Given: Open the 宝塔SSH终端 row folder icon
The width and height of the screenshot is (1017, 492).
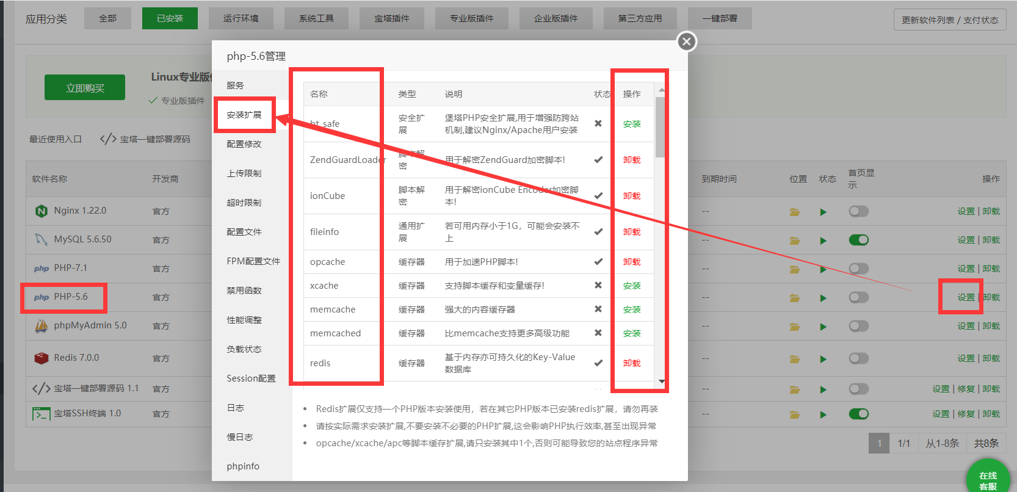Looking at the screenshot, I should (x=794, y=415).
